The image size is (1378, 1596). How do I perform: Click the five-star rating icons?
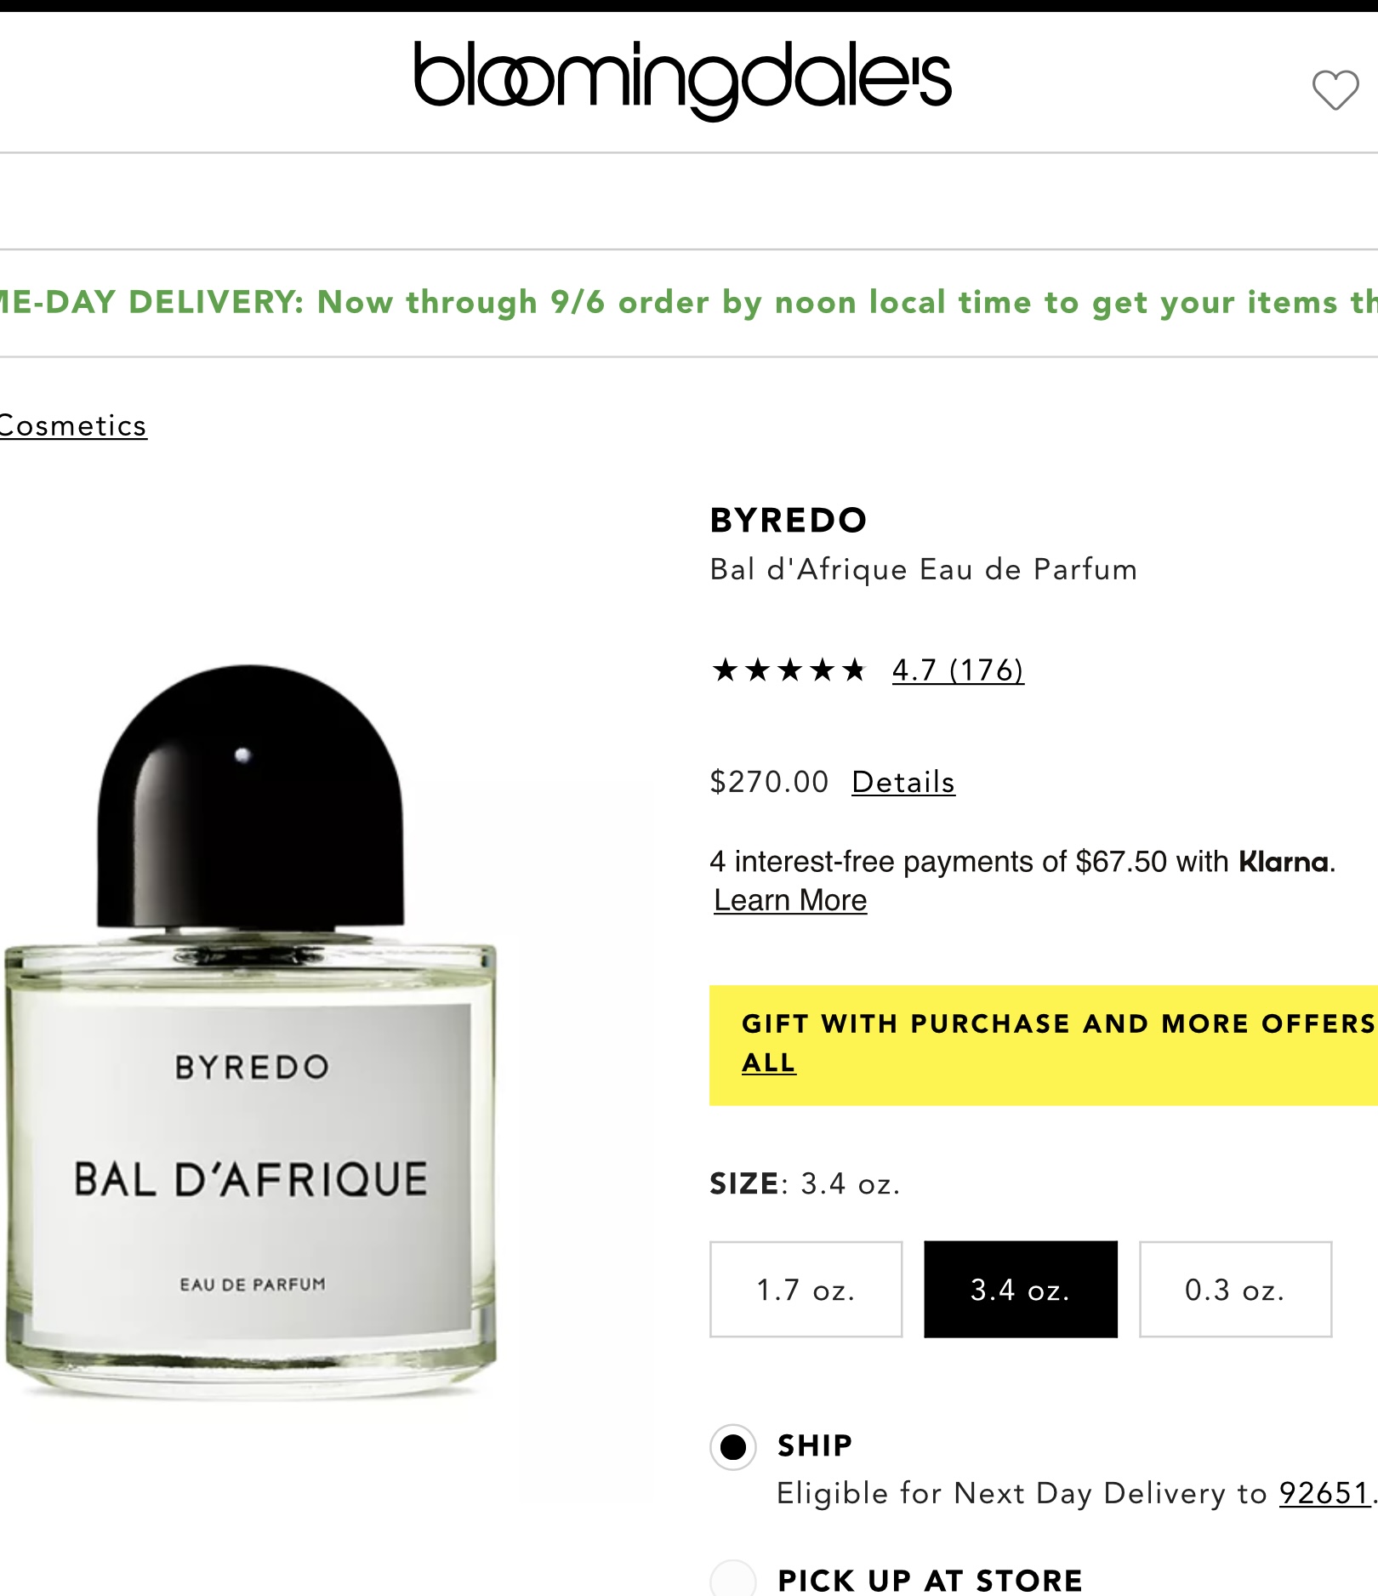click(789, 670)
